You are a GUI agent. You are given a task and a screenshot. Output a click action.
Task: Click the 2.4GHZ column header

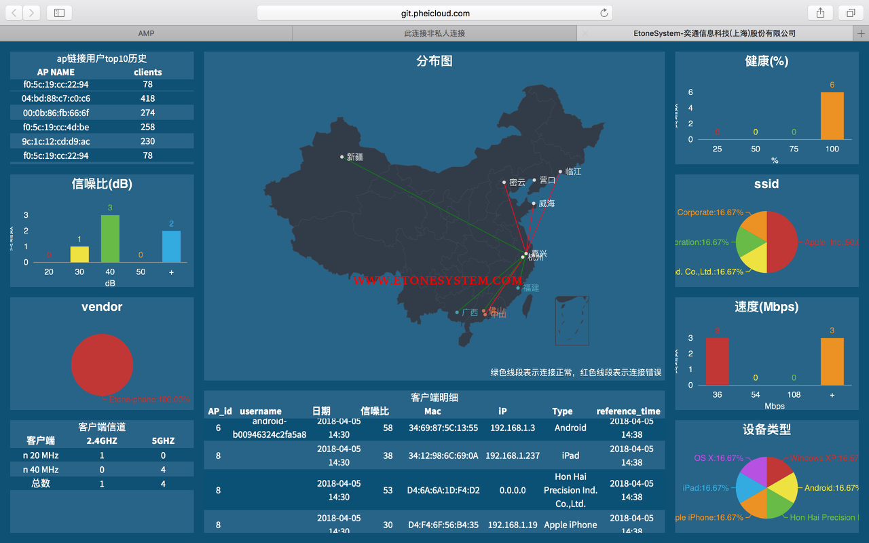[102, 441]
